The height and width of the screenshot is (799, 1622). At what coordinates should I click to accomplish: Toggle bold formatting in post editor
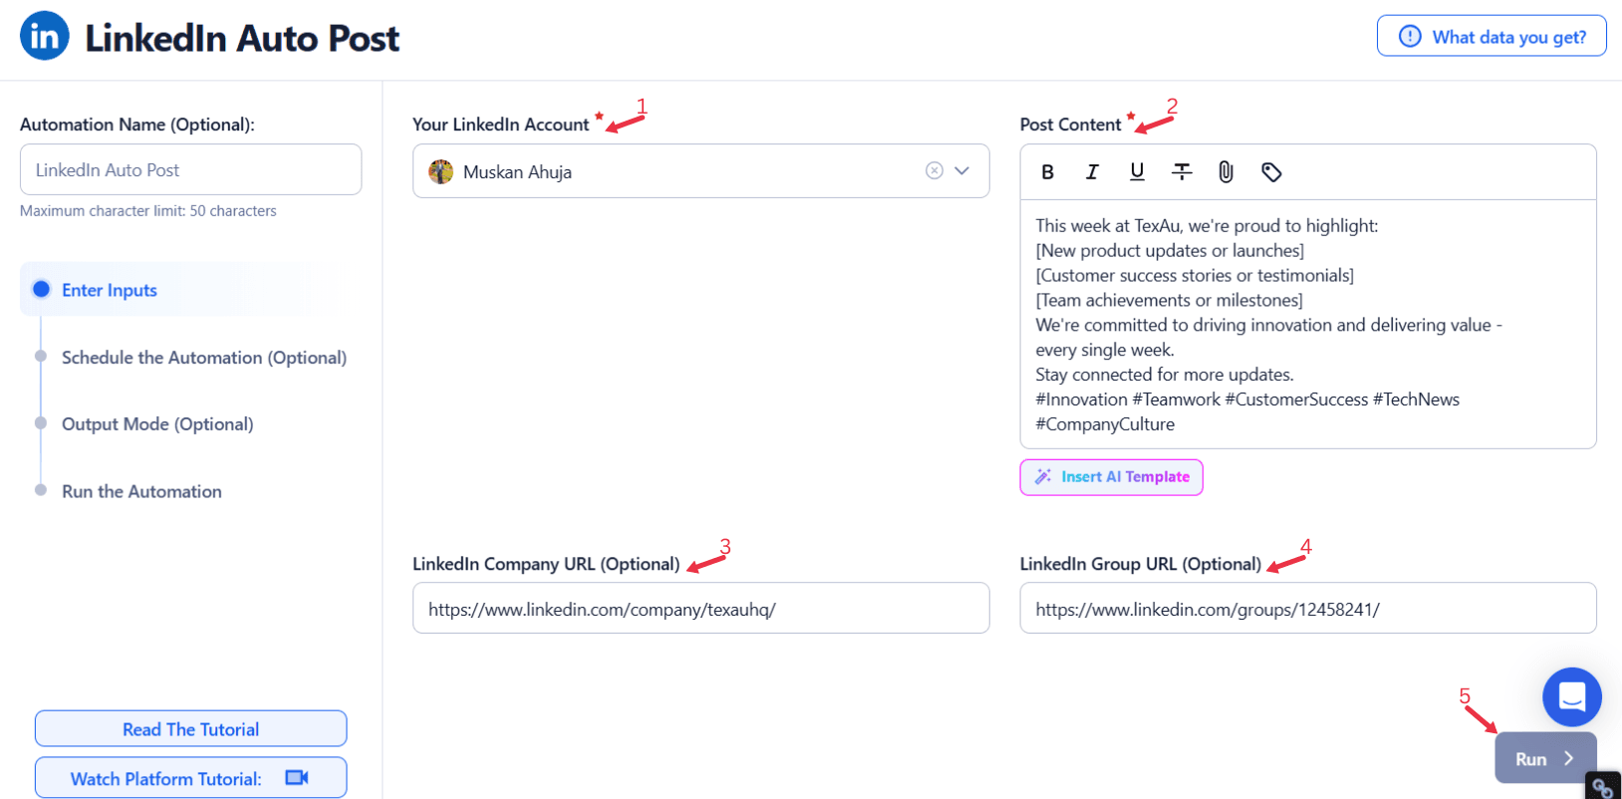tap(1047, 172)
